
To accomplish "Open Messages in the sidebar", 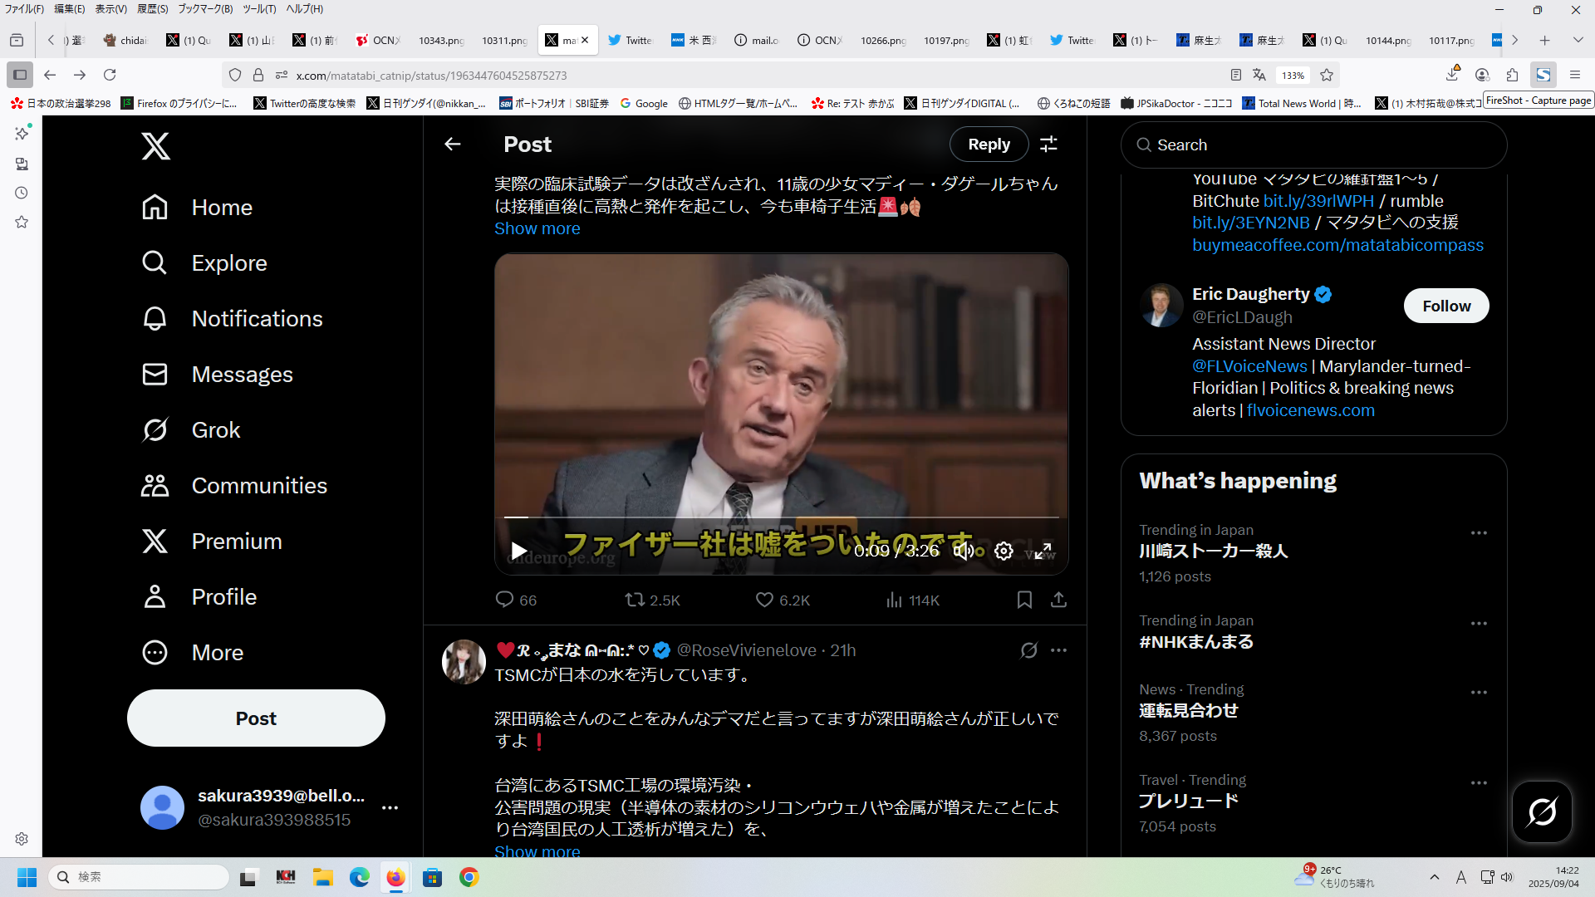I will point(217,375).
